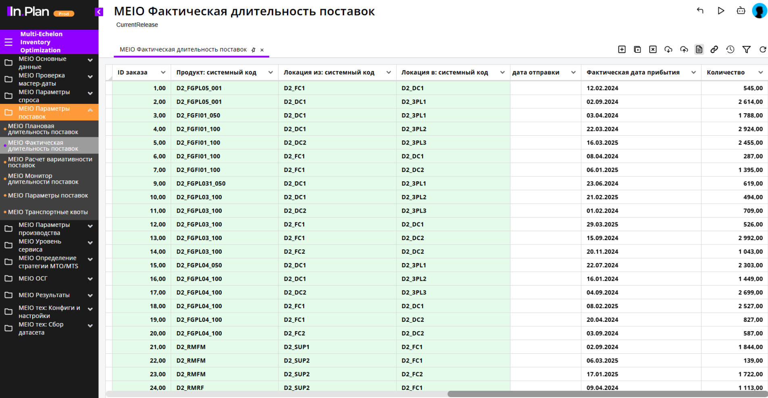This screenshot has height=398, width=768.
Task: Open МЕІО Транспортные квоты menu item
Action: click(x=48, y=212)
